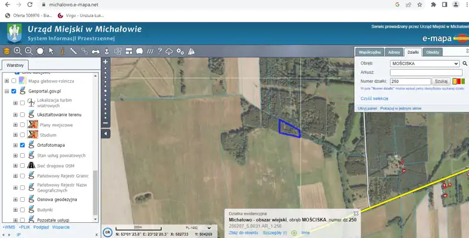The height and width of the screenshot is (238, 469).
Task: Choose the distance measure line tool
Action: pos(74,51)
